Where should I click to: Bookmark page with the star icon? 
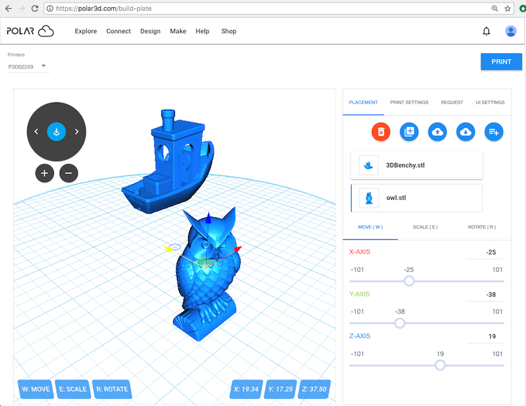(508, 9)
